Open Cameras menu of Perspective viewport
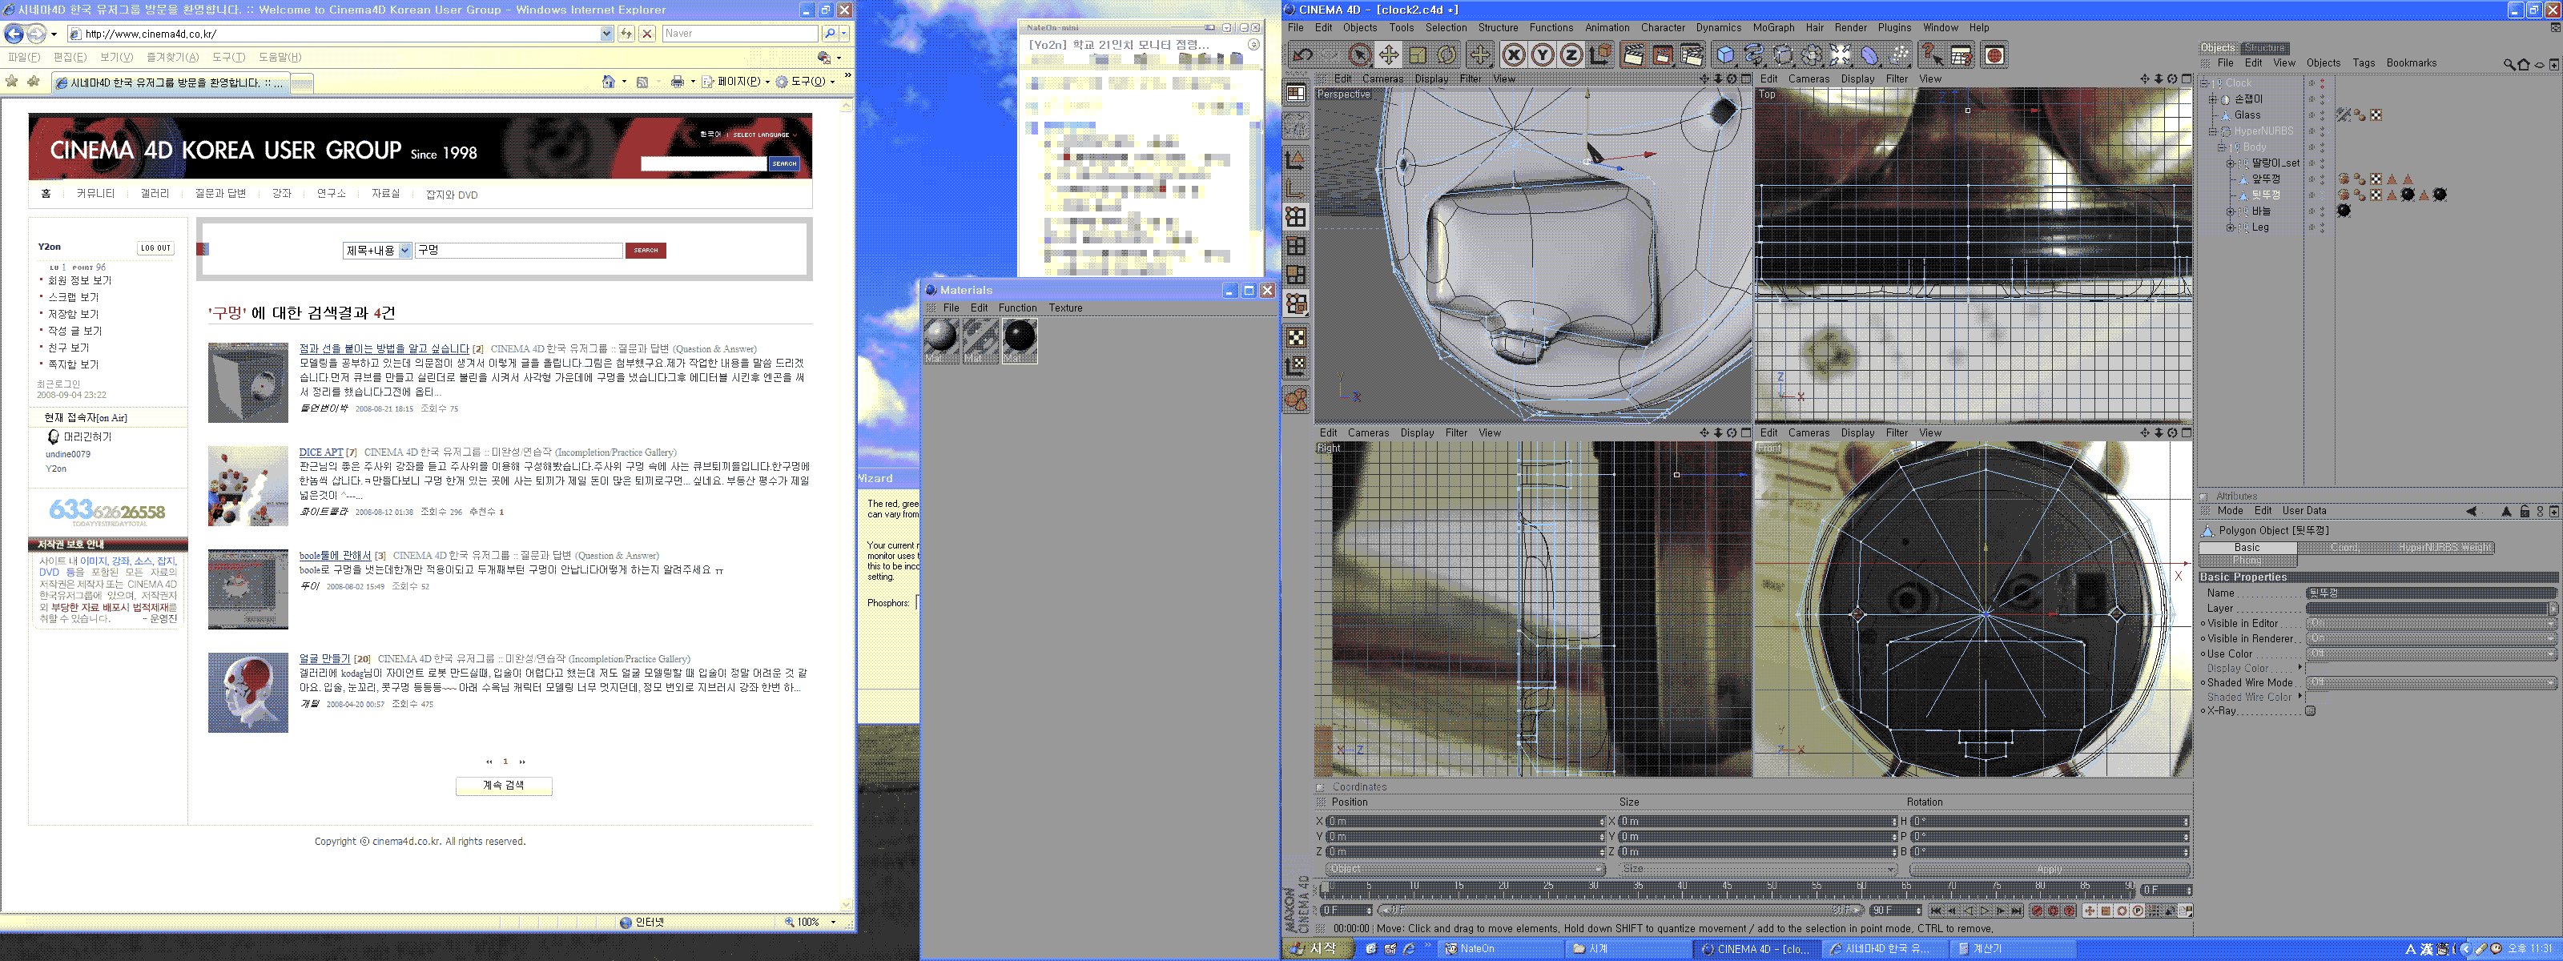The image size is (2563, 961). click(1382, 79)
